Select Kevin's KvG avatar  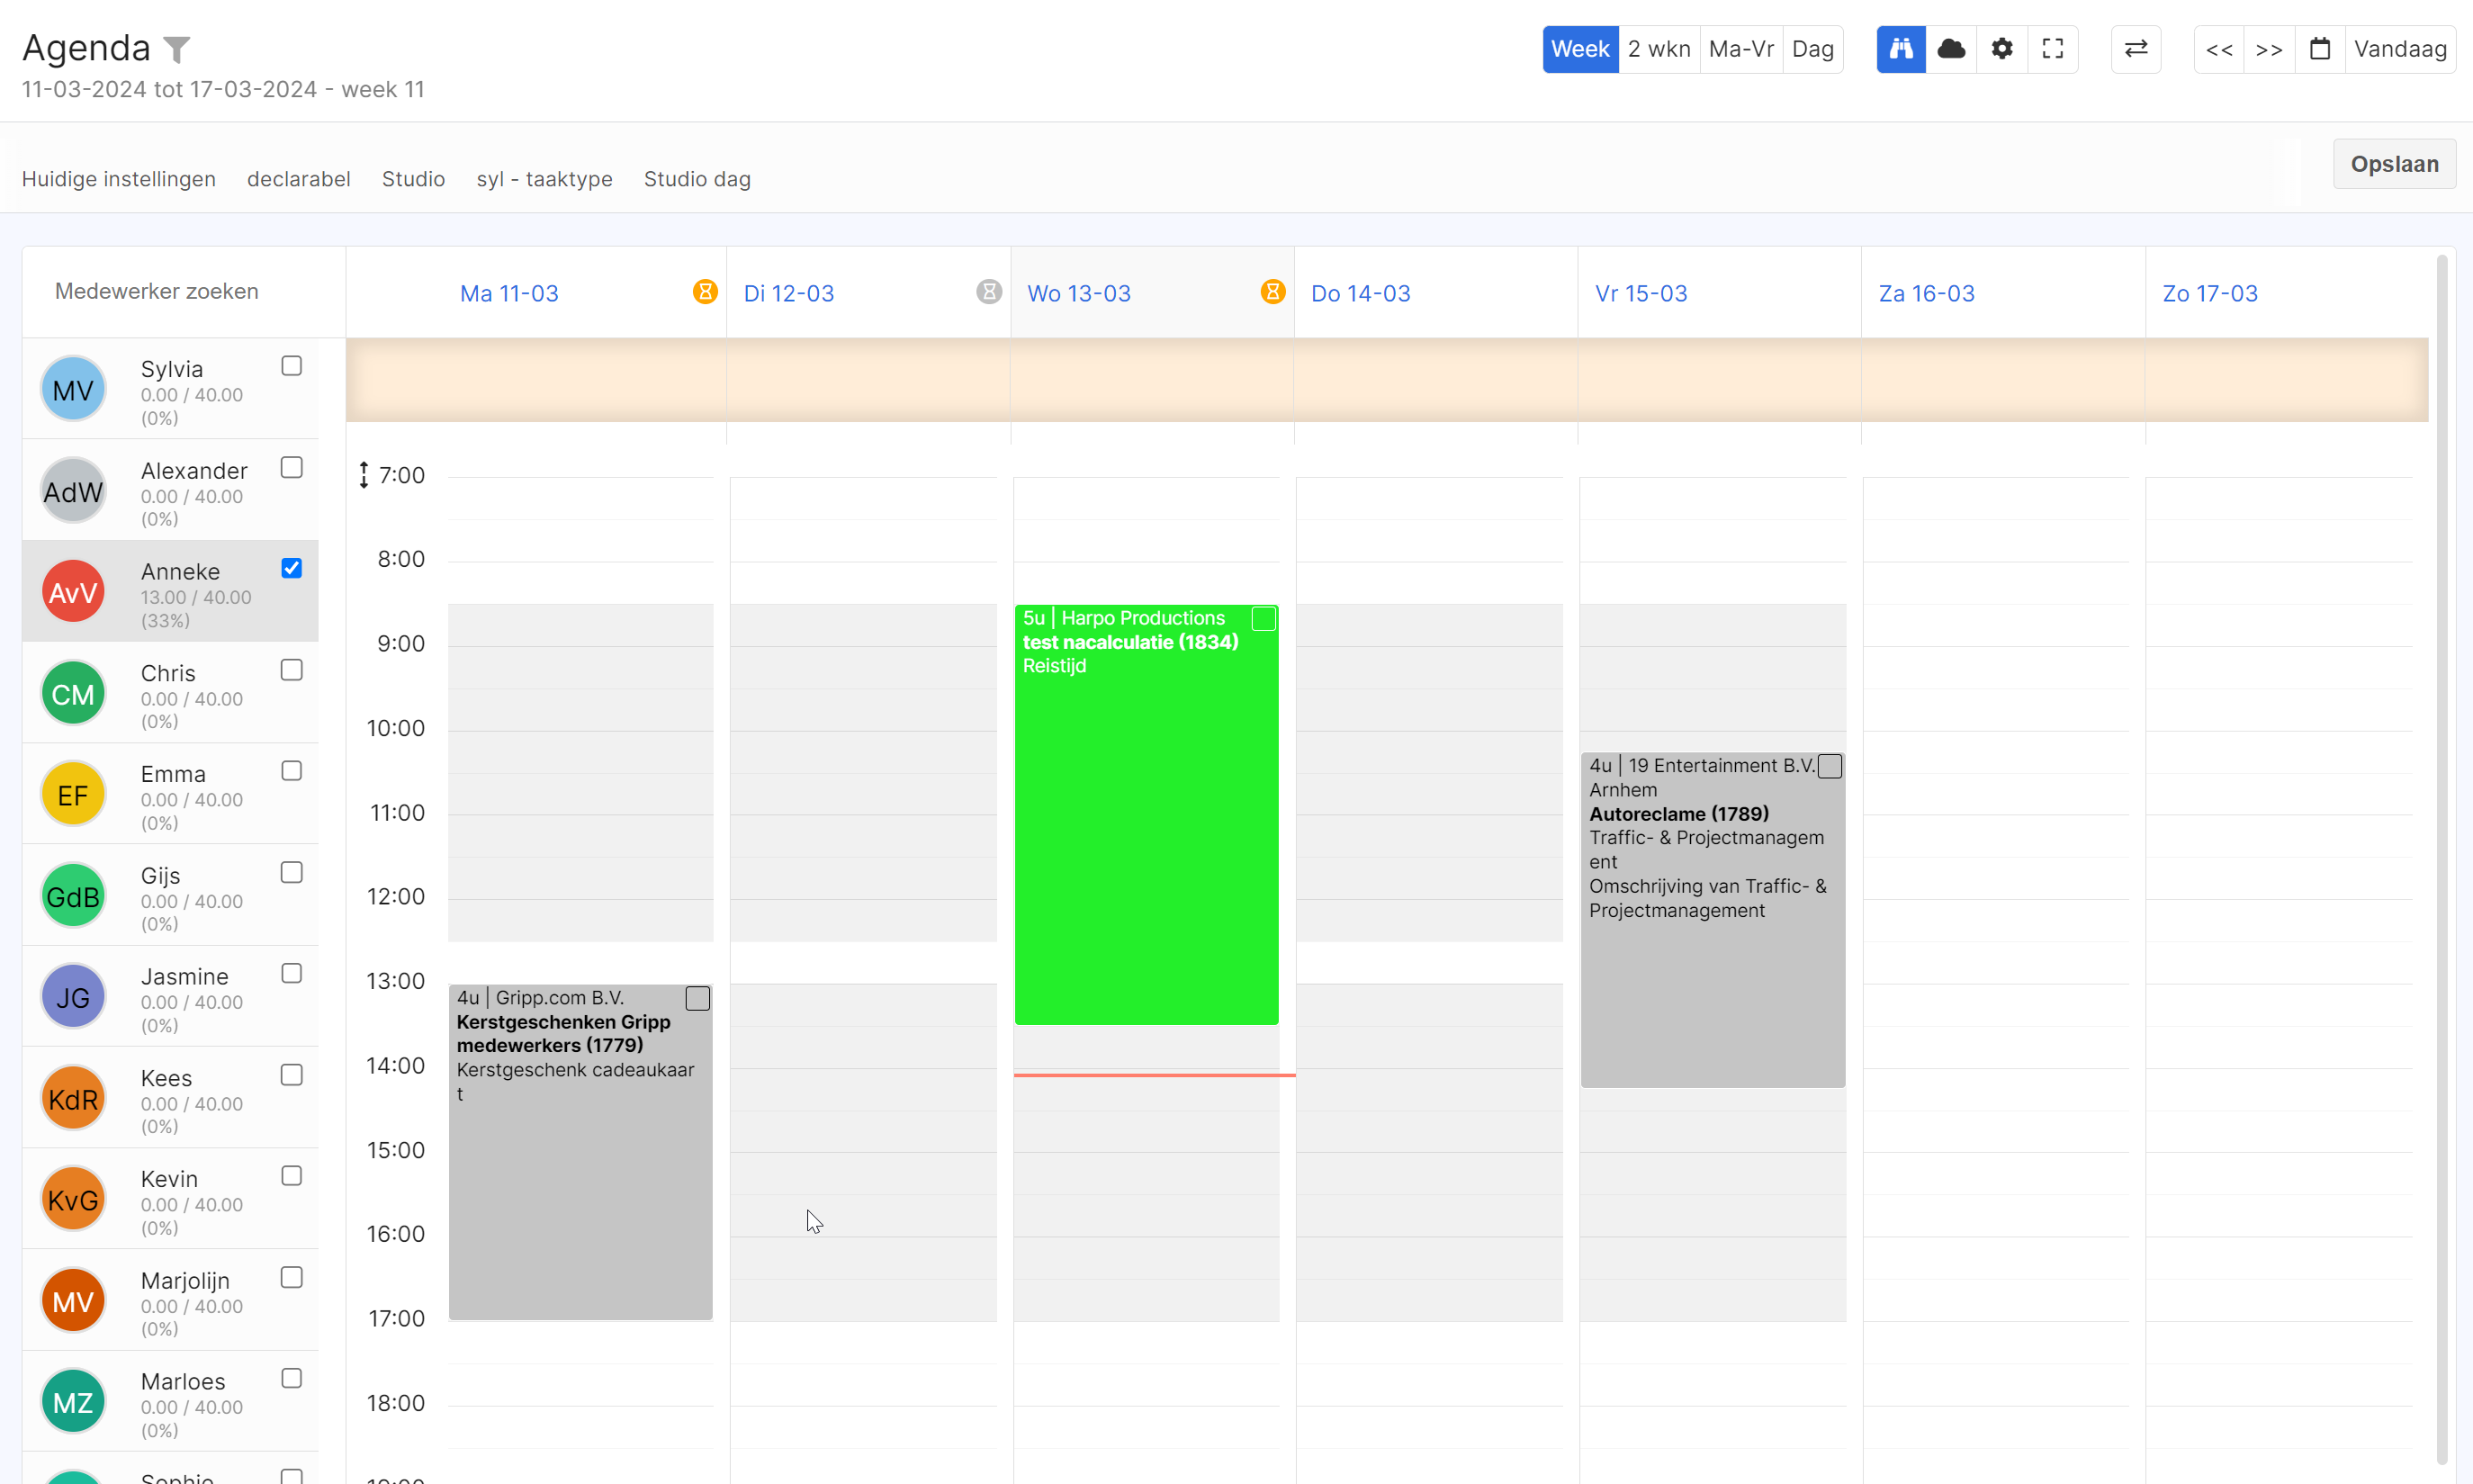click(73, 1200)
